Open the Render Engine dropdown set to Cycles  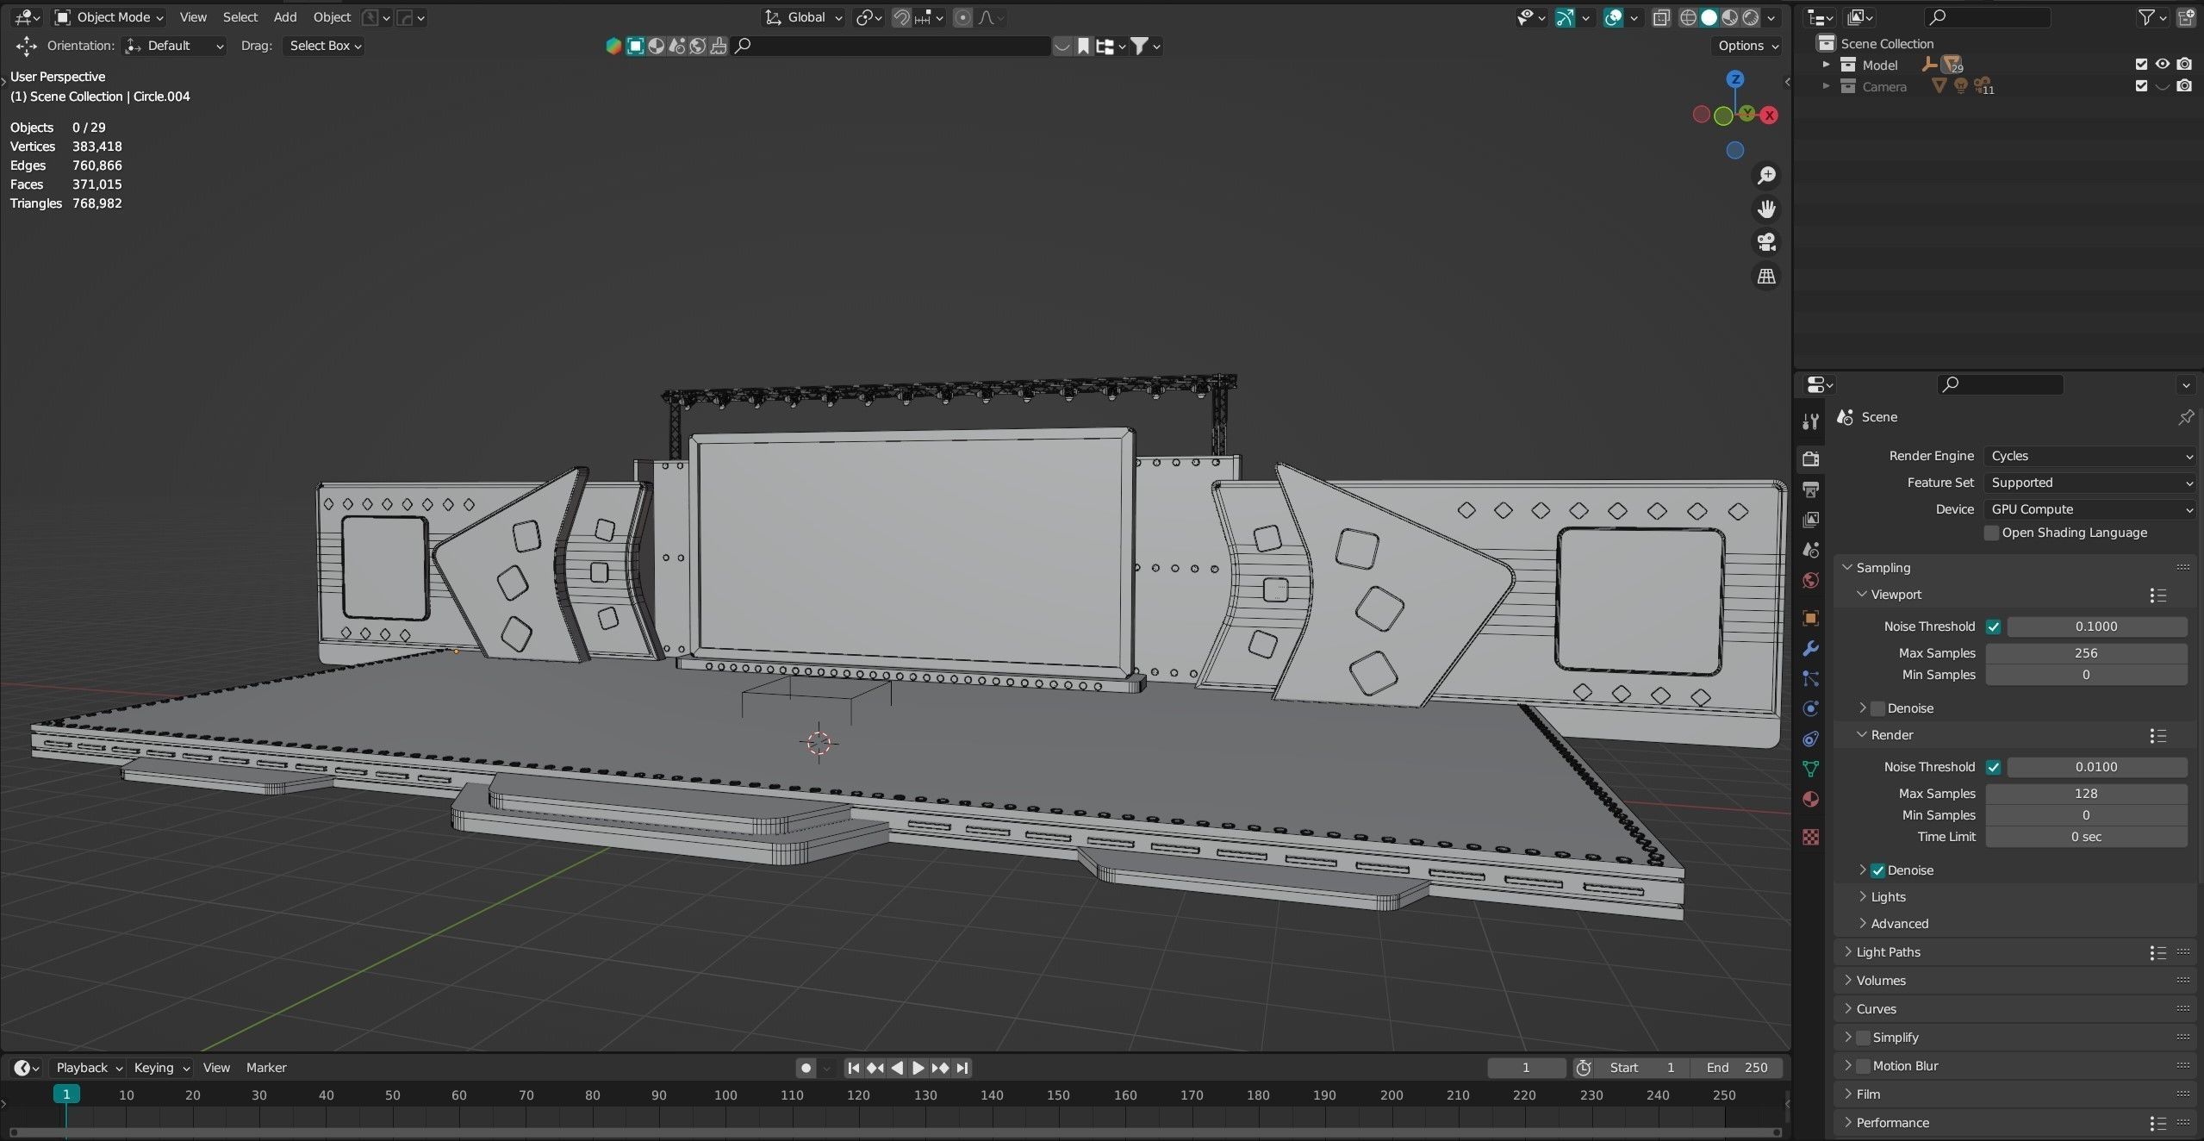[x=2089, y=456]
